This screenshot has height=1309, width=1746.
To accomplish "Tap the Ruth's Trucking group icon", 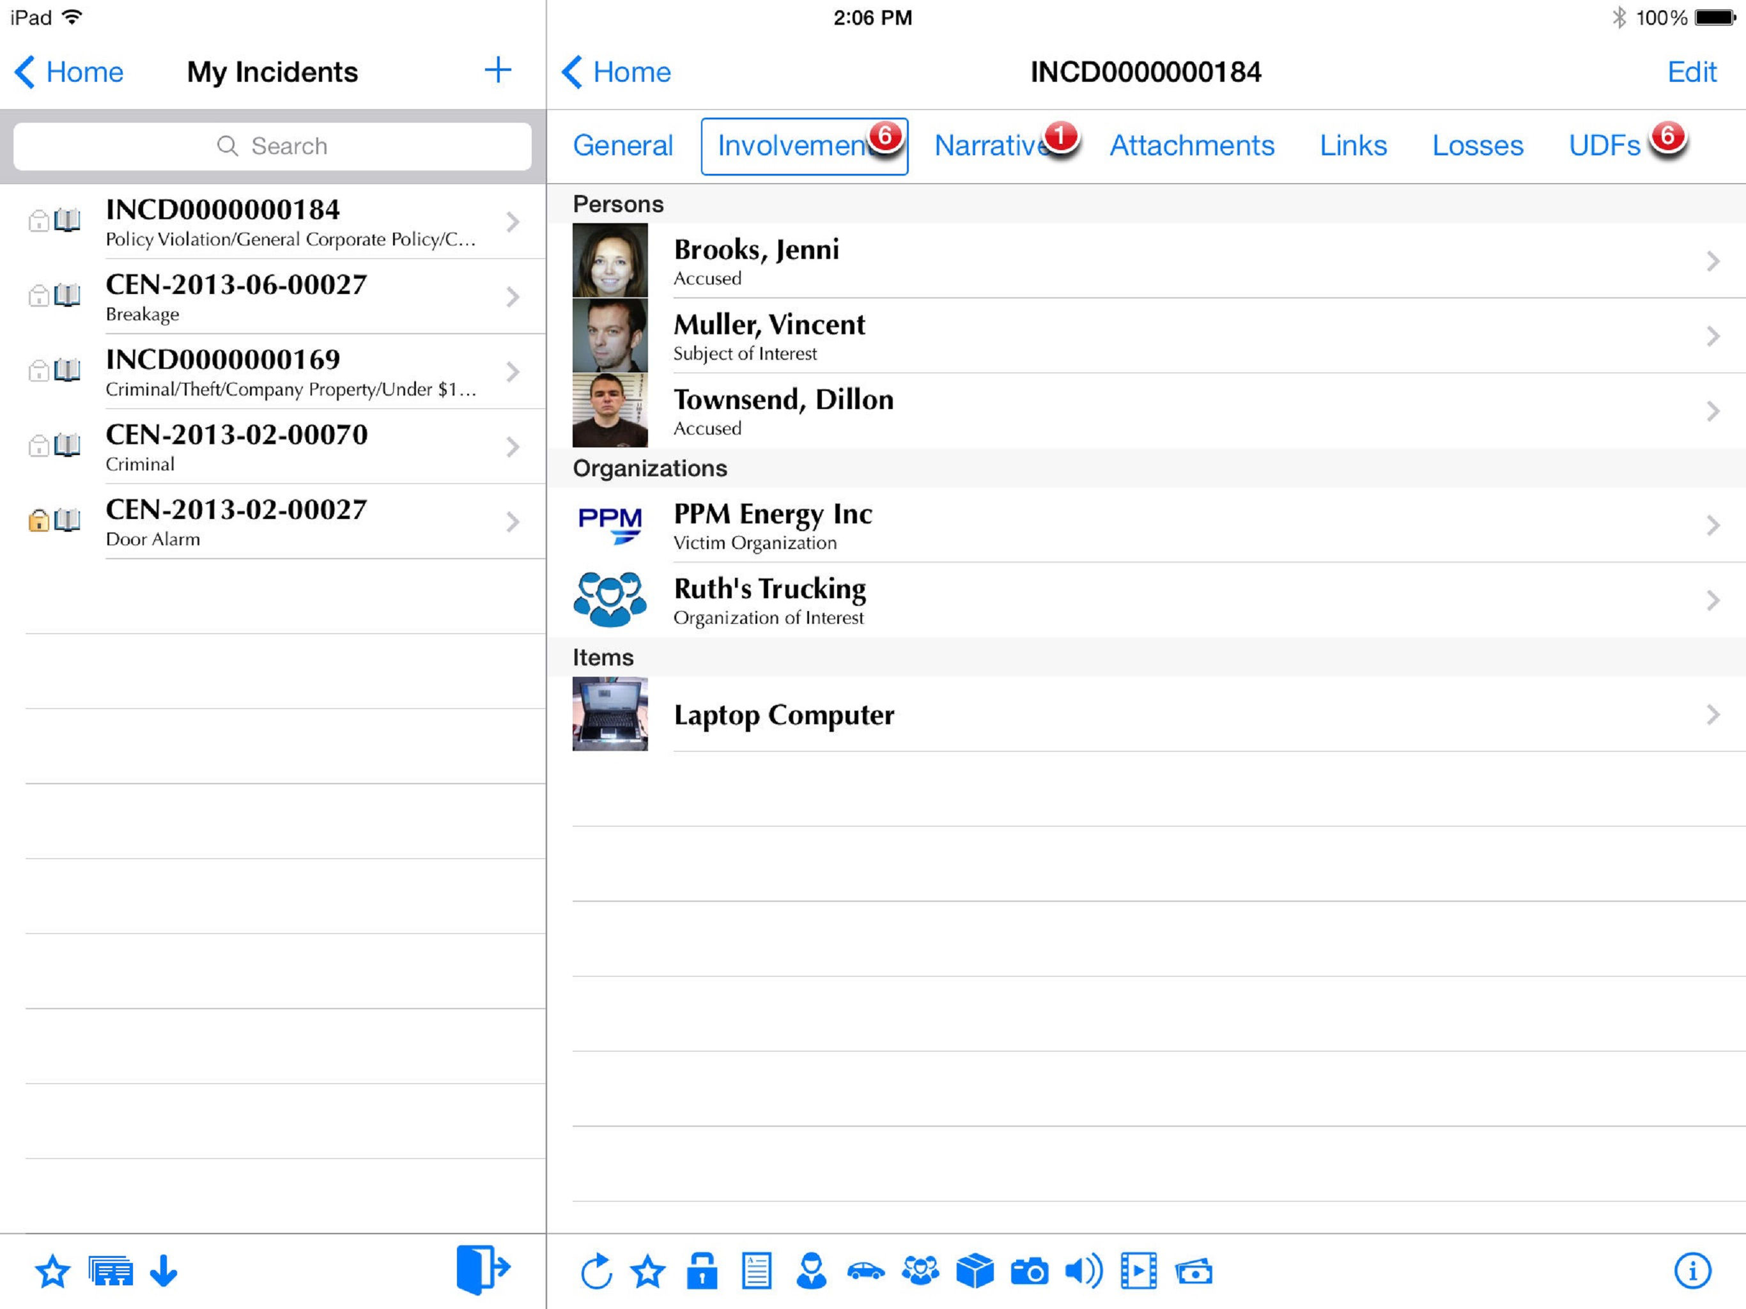I will [610, 600].
